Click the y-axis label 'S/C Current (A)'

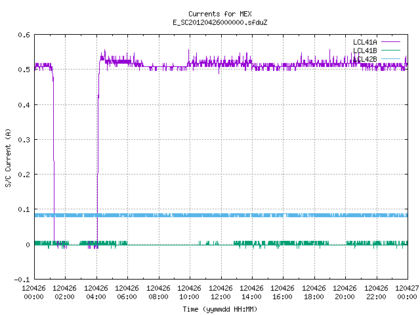(8, 158)
